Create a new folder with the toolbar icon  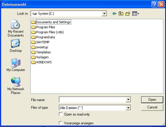pos(128,14)
